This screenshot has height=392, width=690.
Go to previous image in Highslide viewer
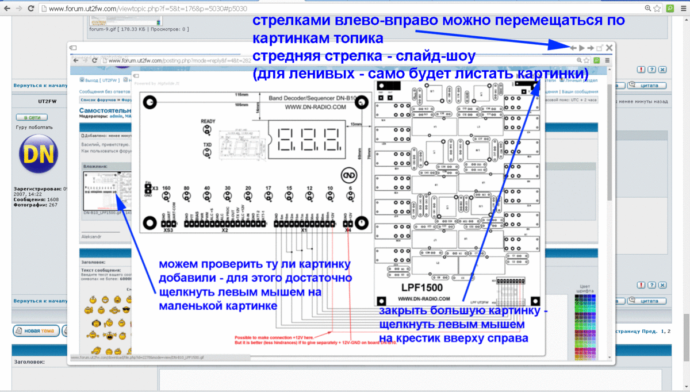pyautogui.click(x=573, y=48)
